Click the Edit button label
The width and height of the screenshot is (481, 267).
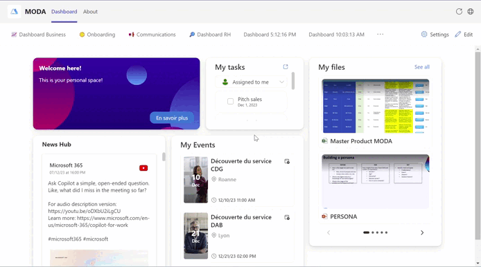[468, 35]
